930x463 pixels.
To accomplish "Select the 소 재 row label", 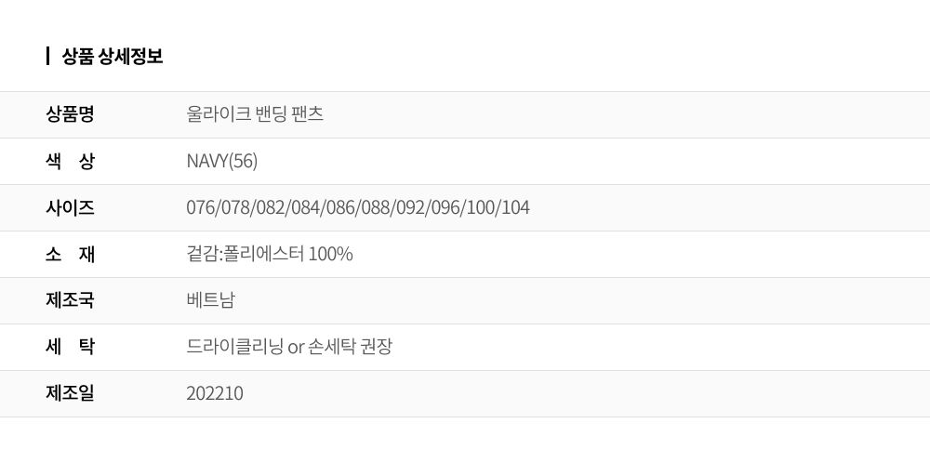I will pos(70,254).
